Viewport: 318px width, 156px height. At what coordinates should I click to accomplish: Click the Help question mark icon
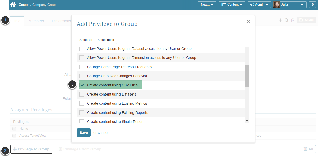pyautogui.click(x=312, y=4)
